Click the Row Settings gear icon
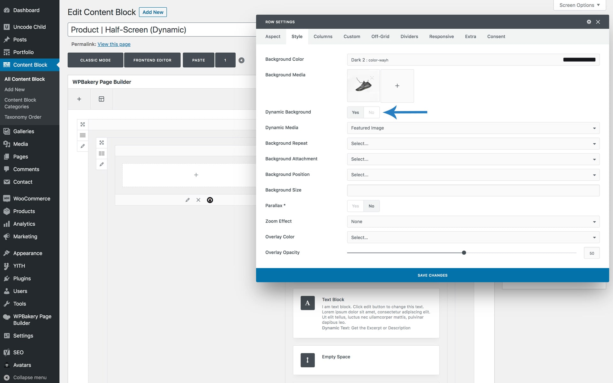The image size is (613, 383). click(x=589, y=22)
